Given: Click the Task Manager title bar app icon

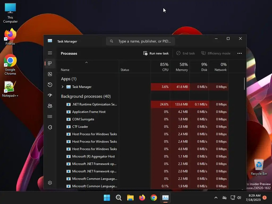Looking at the screenshot, I should [50, 41].
